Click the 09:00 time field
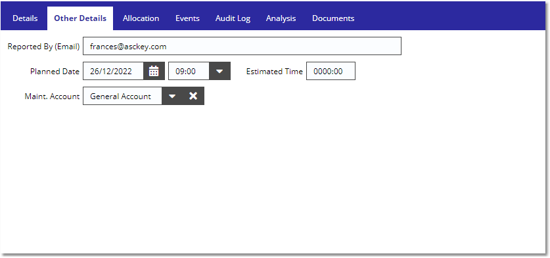Viewport: 550px width, 258px height. click(x=189, y=71)
